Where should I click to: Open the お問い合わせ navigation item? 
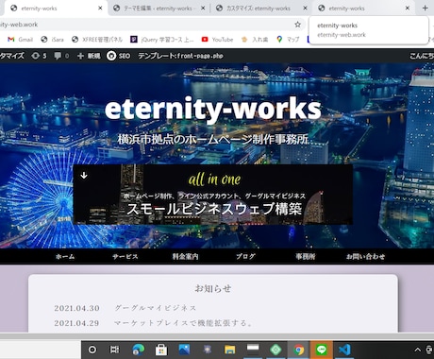(x=365, y=256)
